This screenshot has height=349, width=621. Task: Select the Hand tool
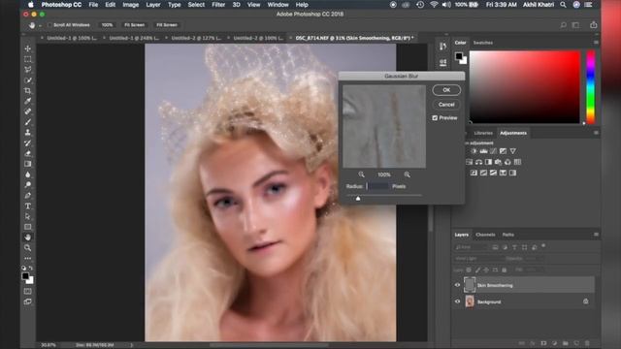(28, 237)
